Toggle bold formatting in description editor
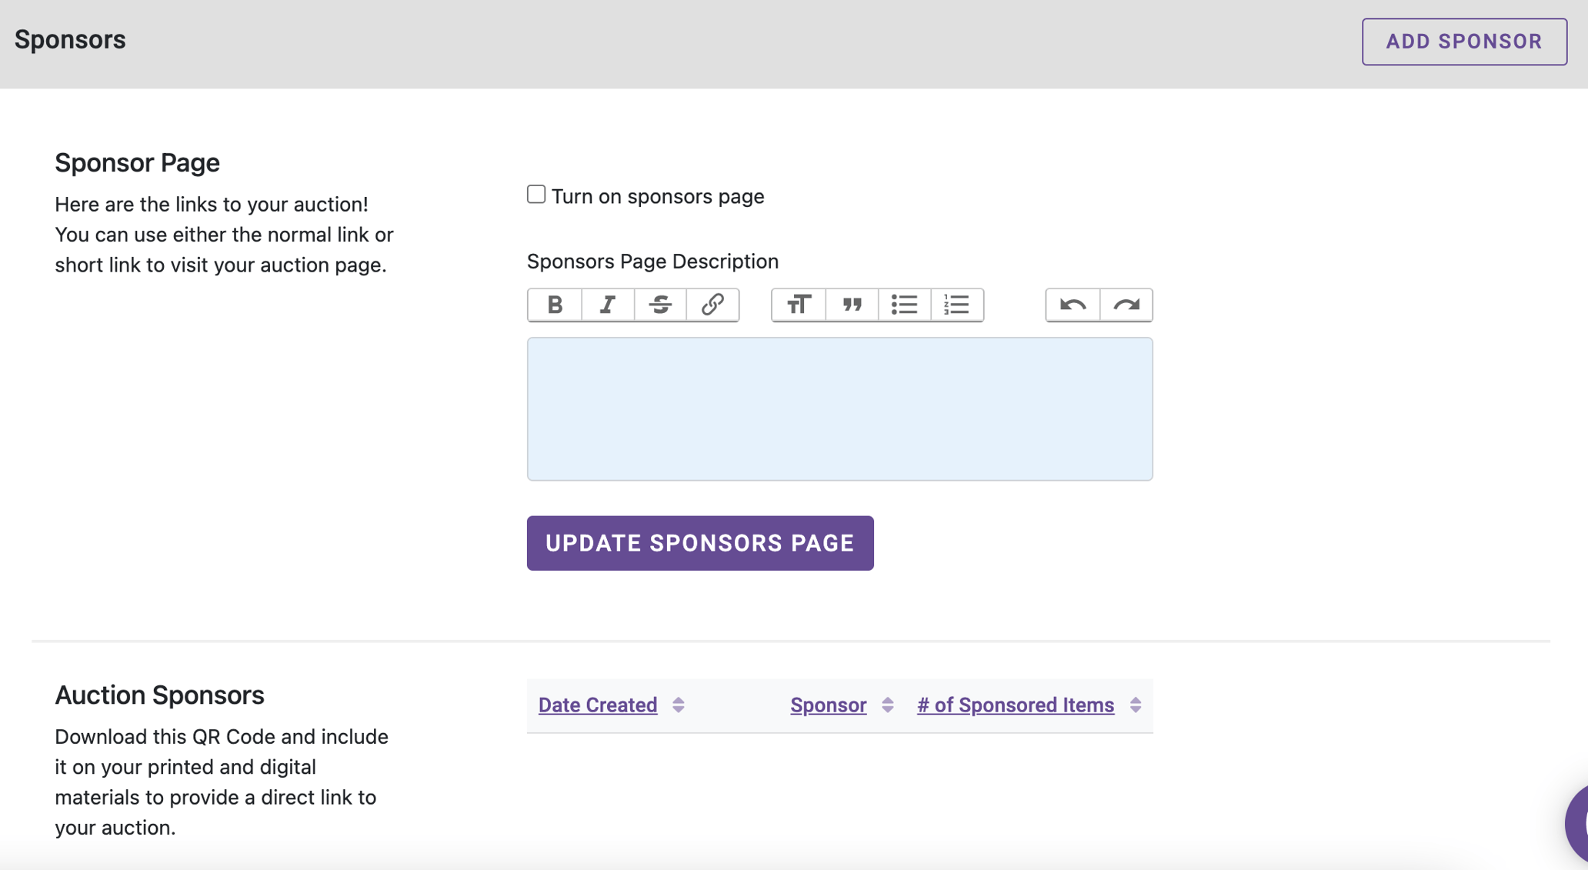The width and height of the screenshot is (1588, 870). point(555,305)
